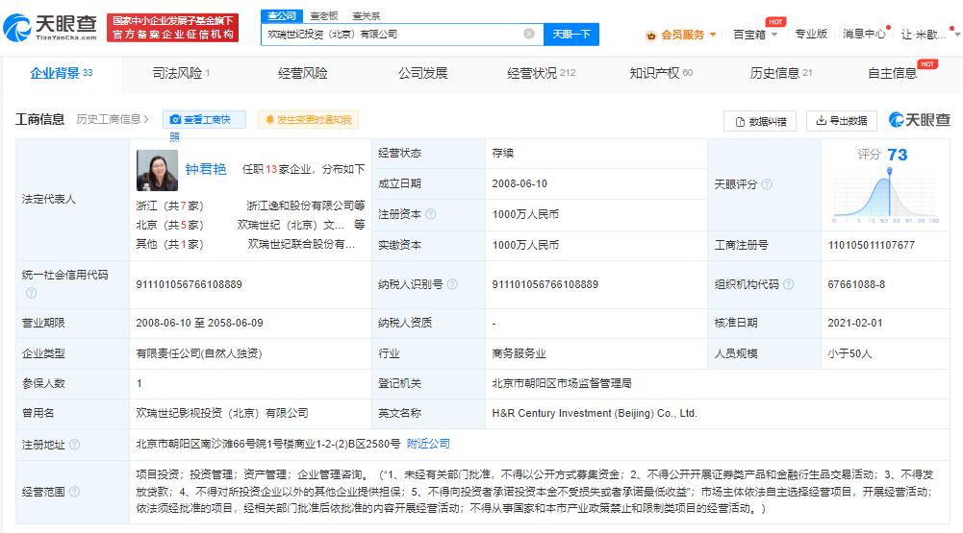Expand the 百宝箱 dropdown arrow

(x=774, y=35)
